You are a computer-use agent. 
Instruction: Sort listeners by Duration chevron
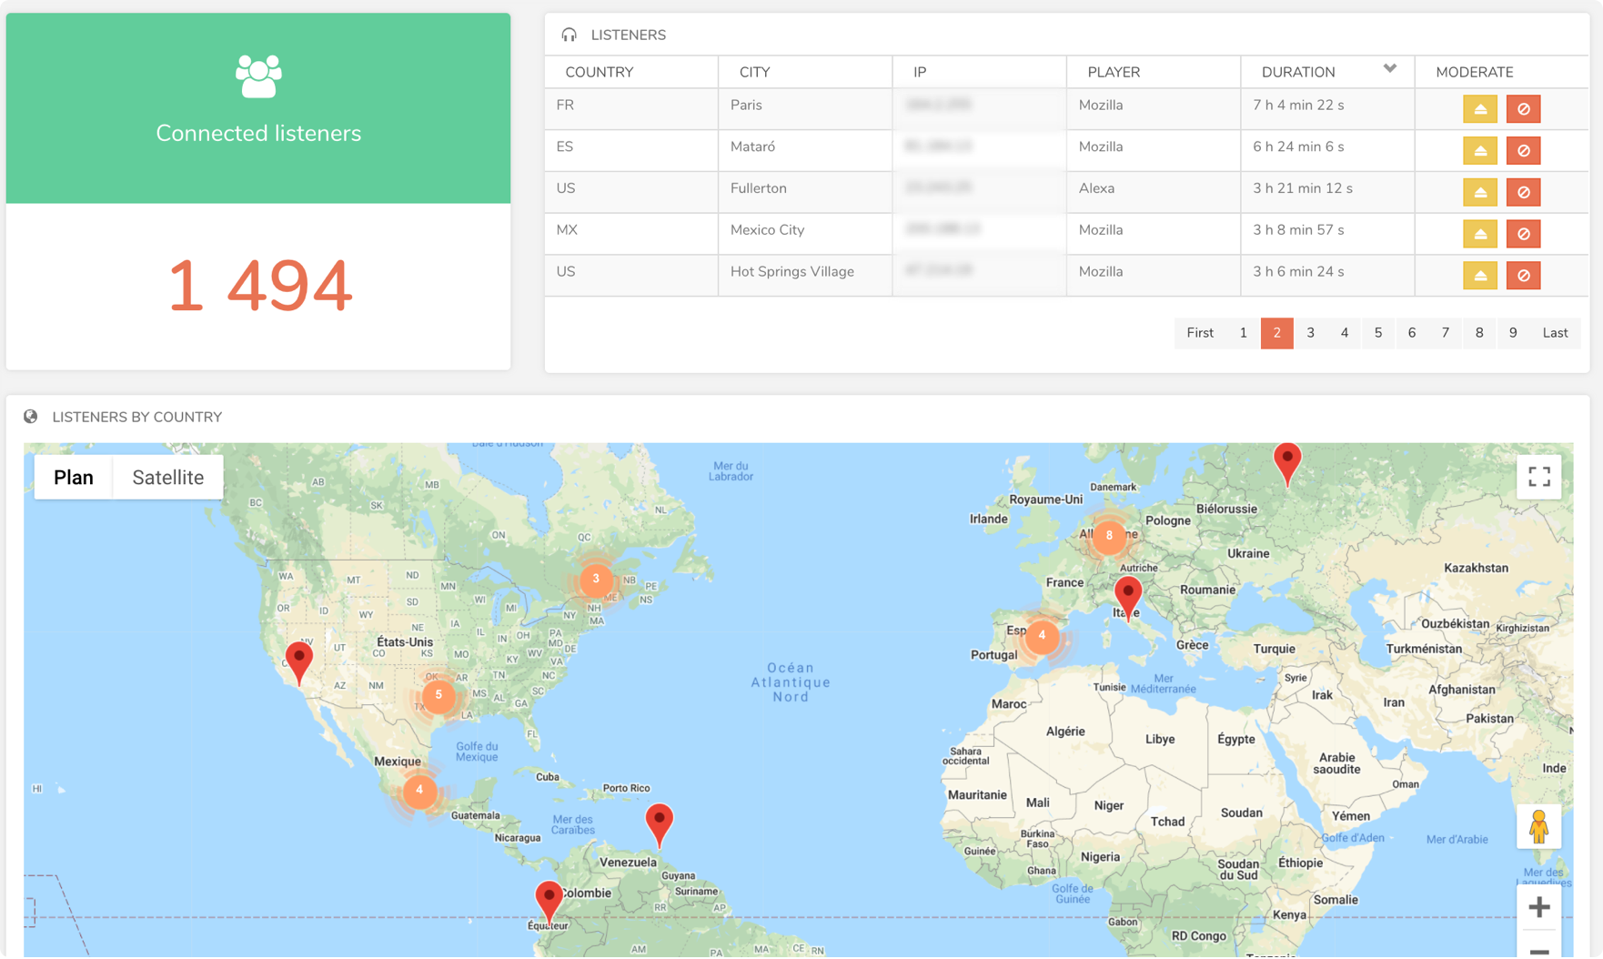pos(1389,69)
